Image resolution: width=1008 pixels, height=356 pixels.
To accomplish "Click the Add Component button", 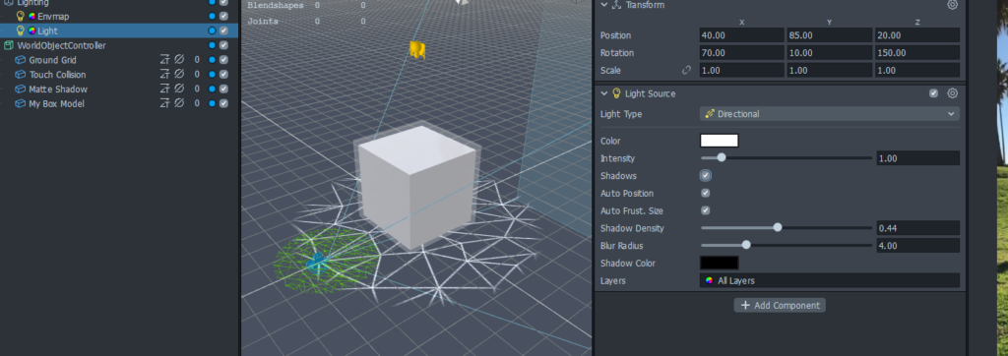I will pyautogui.click(x=780, y=305).
